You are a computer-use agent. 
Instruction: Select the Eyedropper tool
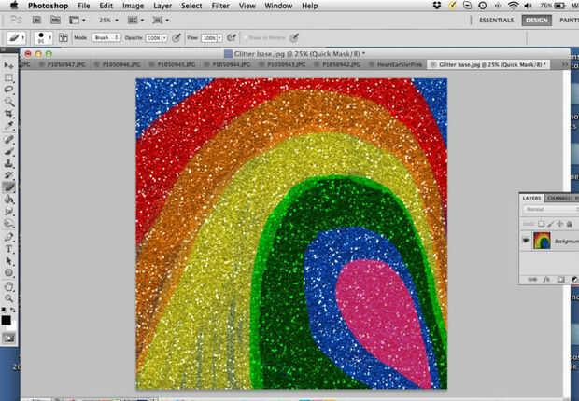point(8,126)
